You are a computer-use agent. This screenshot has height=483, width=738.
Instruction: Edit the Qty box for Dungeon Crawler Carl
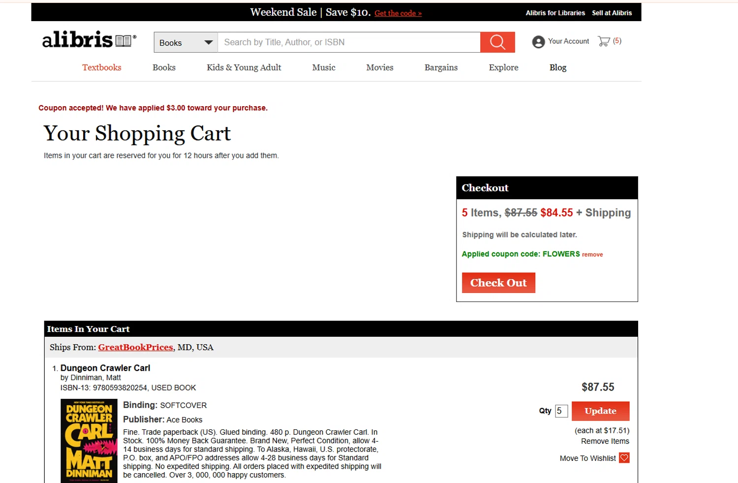561,411
